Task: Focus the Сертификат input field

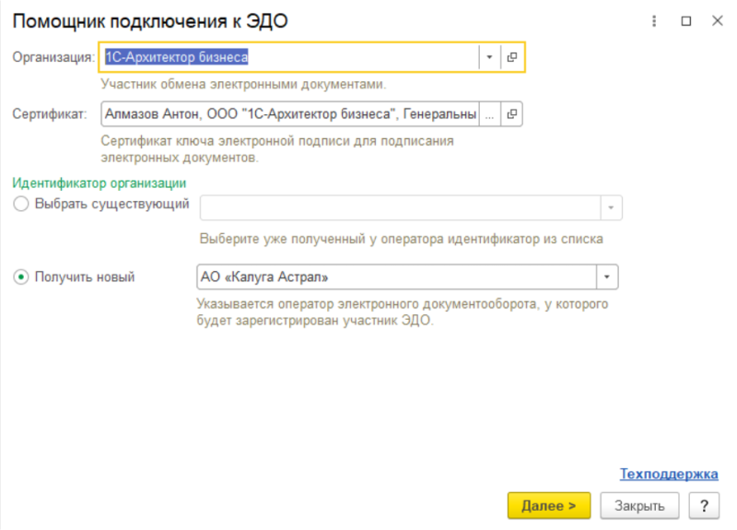Action: tap(290, 114)
